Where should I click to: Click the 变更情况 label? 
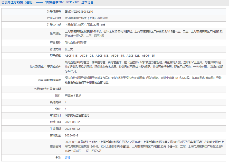[x=55, y=146]
